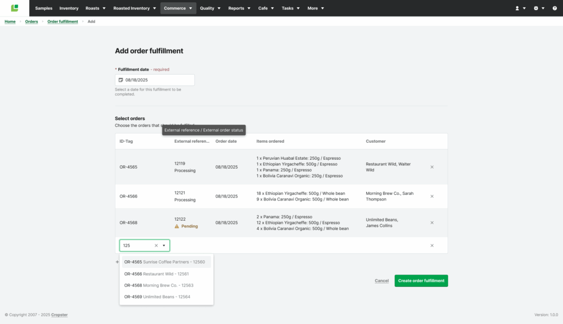Click the Version: 1.0.0 footer text
This screenshot has width=563, height=324.
(x=546, y=315)
